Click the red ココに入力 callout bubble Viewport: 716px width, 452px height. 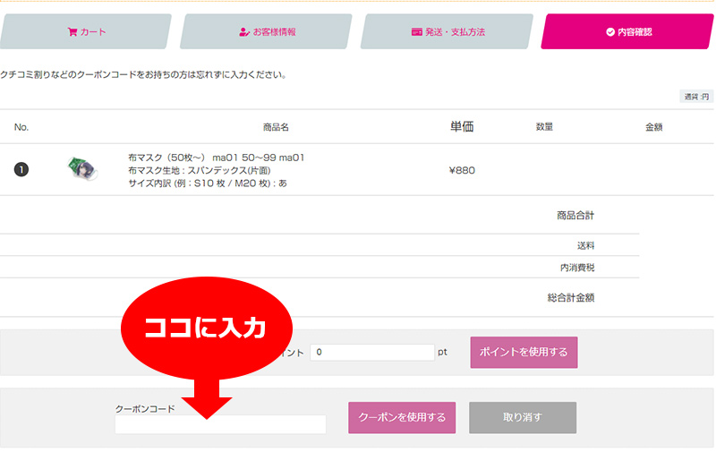(206, 328)
